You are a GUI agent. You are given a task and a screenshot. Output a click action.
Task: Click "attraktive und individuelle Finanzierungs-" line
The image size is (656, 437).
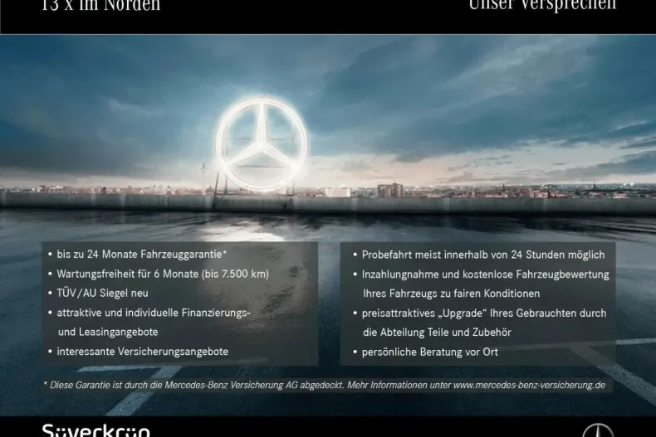click(154, 313)
